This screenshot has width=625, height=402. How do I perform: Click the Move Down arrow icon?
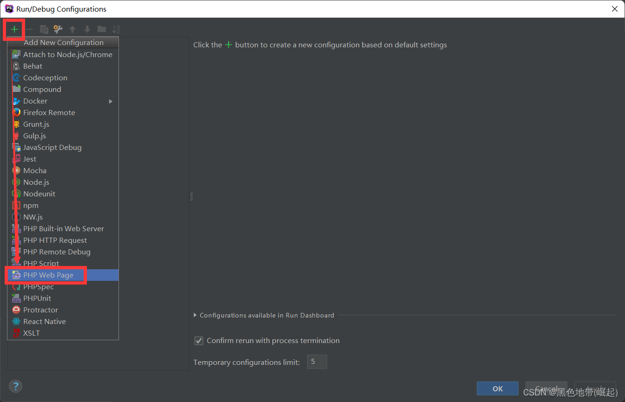coord(87,29)
